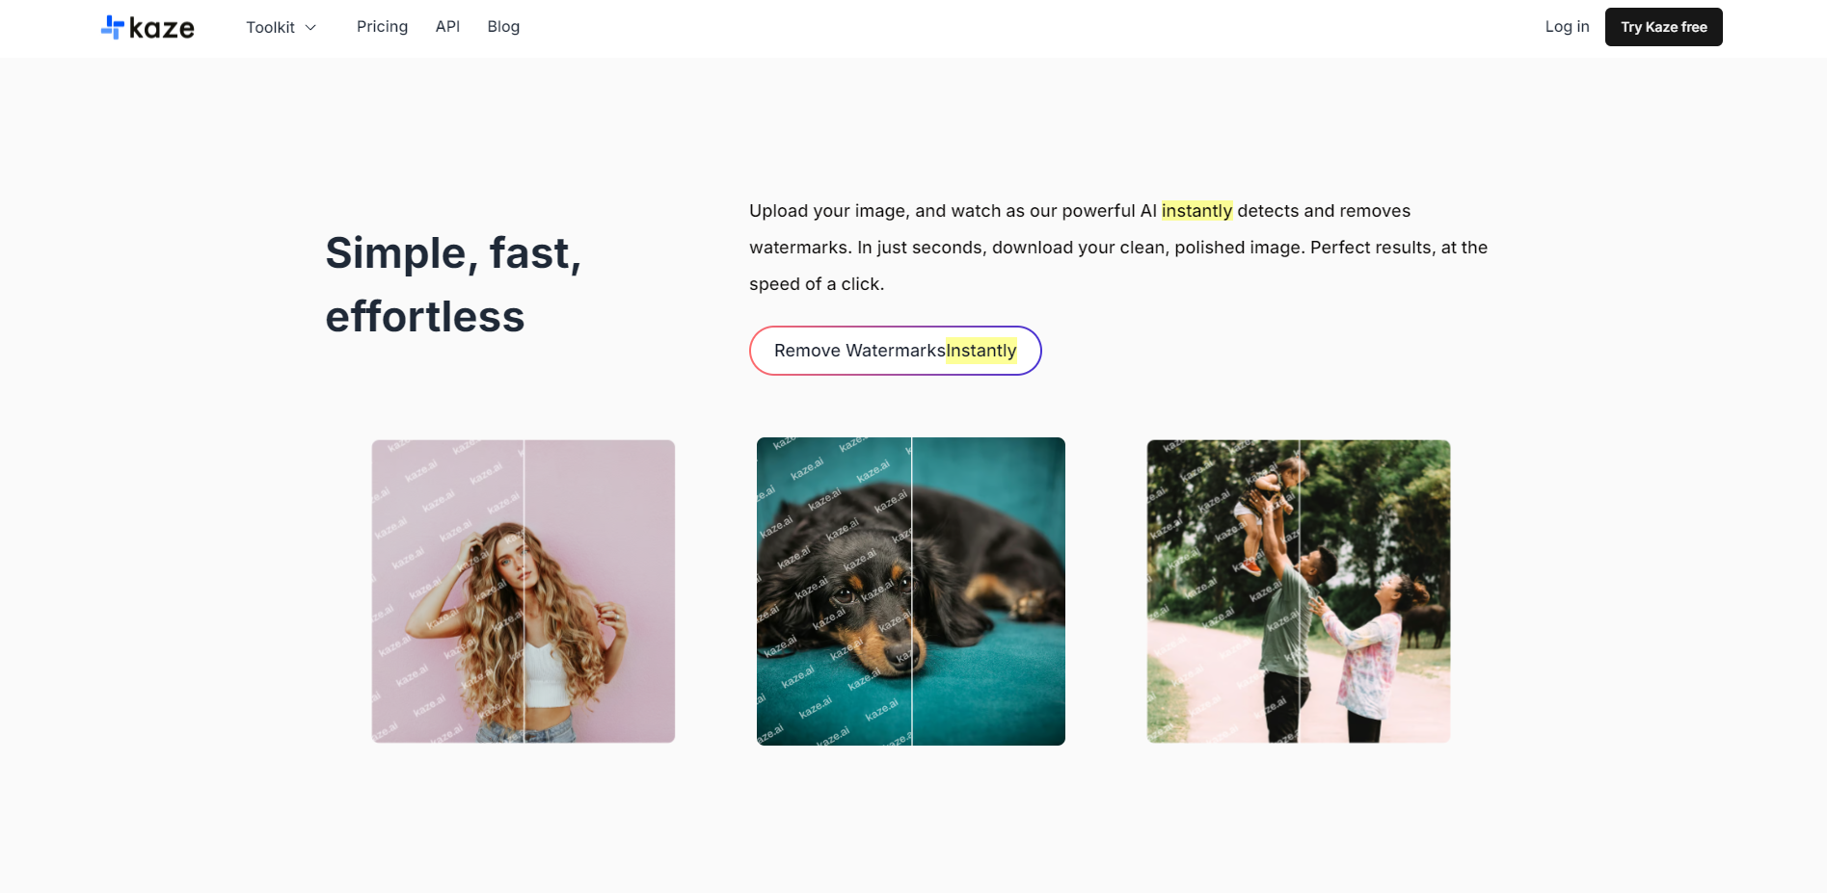The height and width of the screenshot is (893, 1827).
Task: Click the watermarked side of the dog photo
Action: (x=833, y=591)
